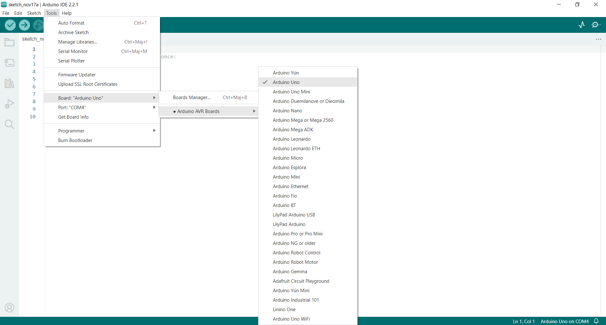Select the Arduino Fio board

pos(308,196)
